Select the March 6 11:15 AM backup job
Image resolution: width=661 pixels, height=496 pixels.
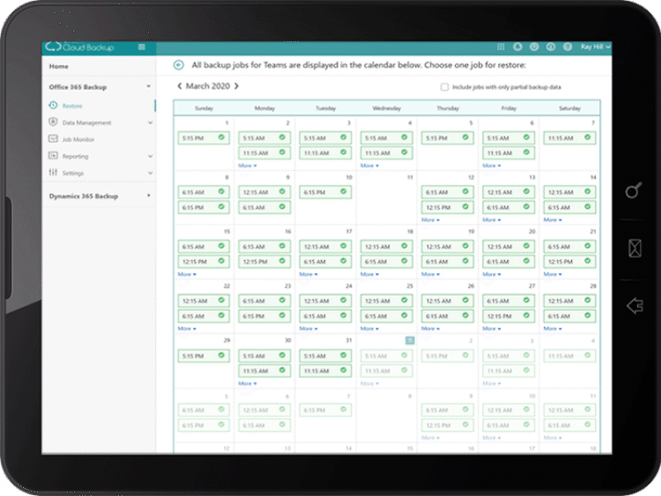point(509,152)
